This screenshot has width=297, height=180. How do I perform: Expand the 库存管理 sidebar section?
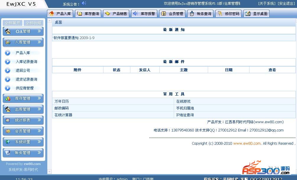tap(23, 99)
